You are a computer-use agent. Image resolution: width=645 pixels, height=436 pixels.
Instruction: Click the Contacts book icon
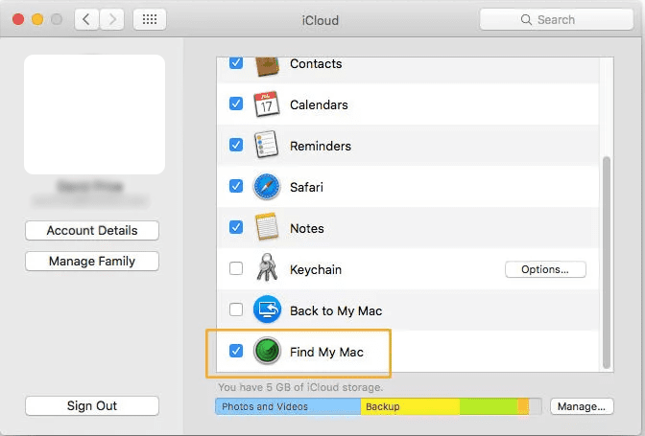tap(266, 65)
